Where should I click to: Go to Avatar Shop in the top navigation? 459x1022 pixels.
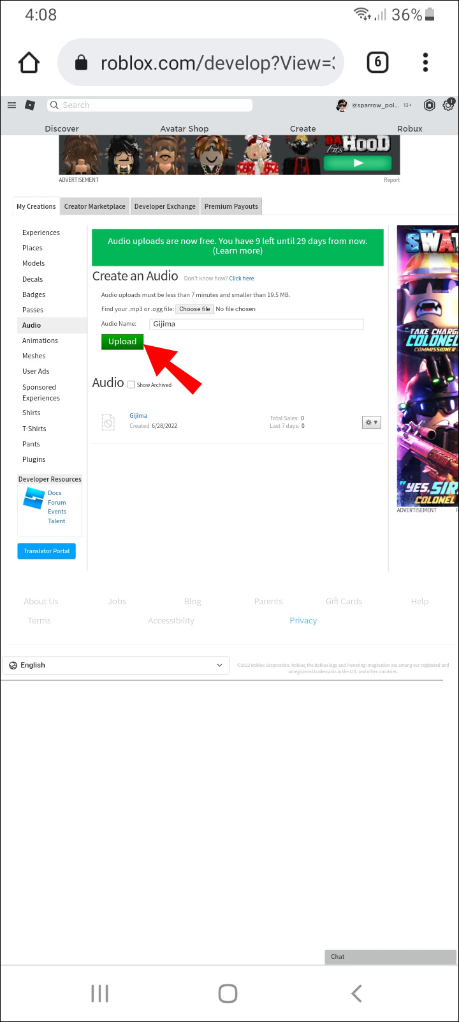pyautogui.click(x=184, y=128)
